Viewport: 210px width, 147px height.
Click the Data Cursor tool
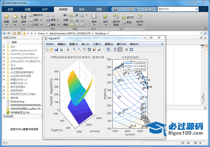pyautogui.click(x=94, y=49)
